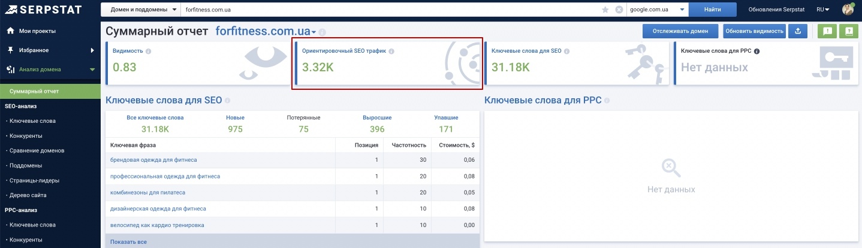This screenshot has width=862, height=248.
Task: Open Обновления Serpstat link
Action: [776, 10]
